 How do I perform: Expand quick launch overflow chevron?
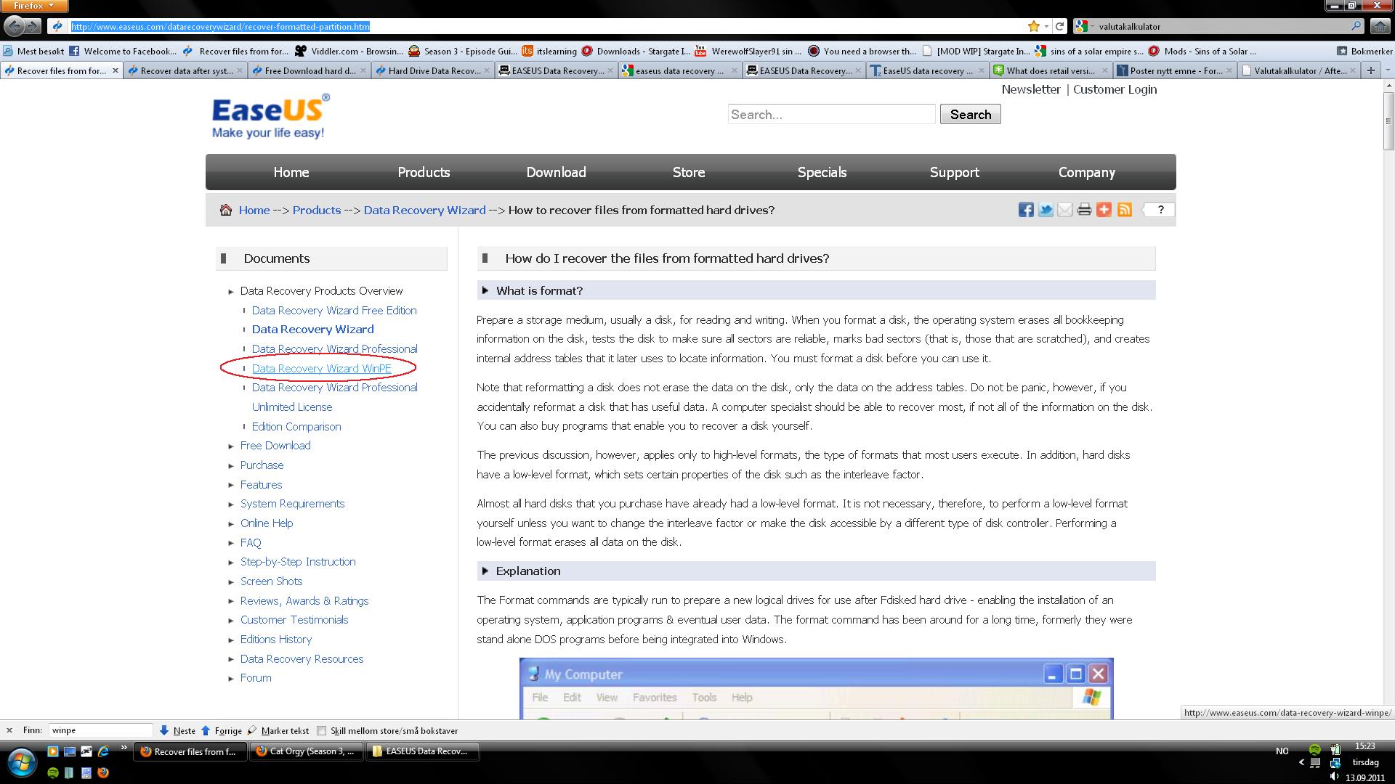coord(124,748)
